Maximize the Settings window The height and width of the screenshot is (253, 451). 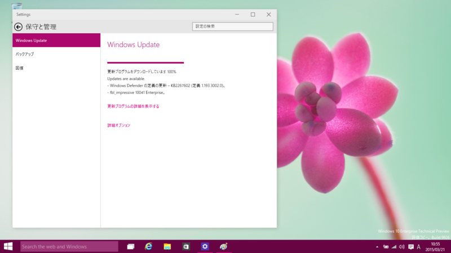[x=253, y=15]
